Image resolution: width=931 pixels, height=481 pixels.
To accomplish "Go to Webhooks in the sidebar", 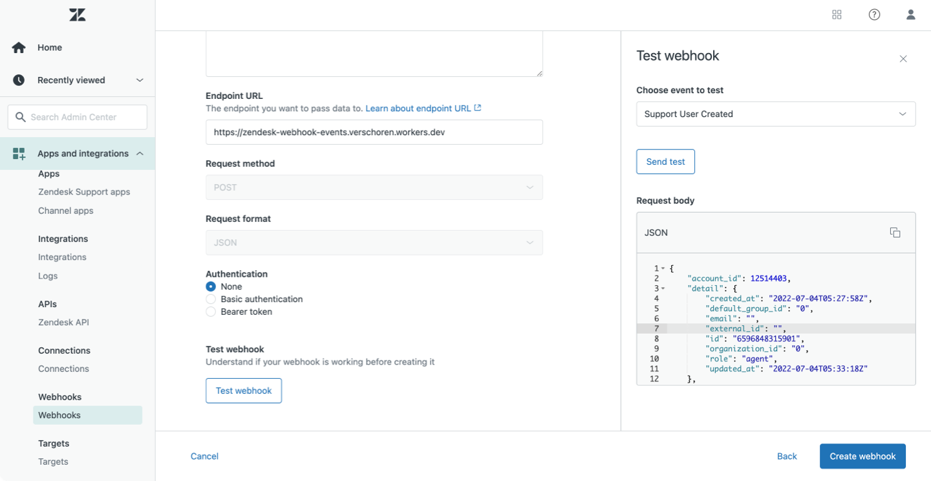I will pyautogui.click(x=59, y=415).
